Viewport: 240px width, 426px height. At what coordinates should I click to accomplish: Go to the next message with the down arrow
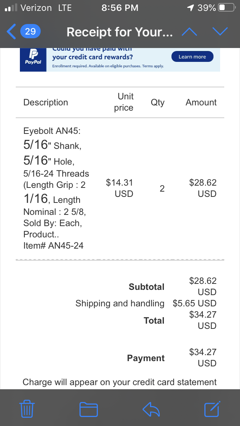pyautogui.click(x=220, y=32)
